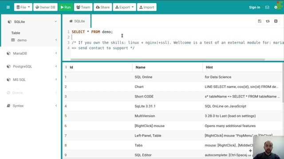
Task: Sort by the Name column header
Action: [141, 67]
